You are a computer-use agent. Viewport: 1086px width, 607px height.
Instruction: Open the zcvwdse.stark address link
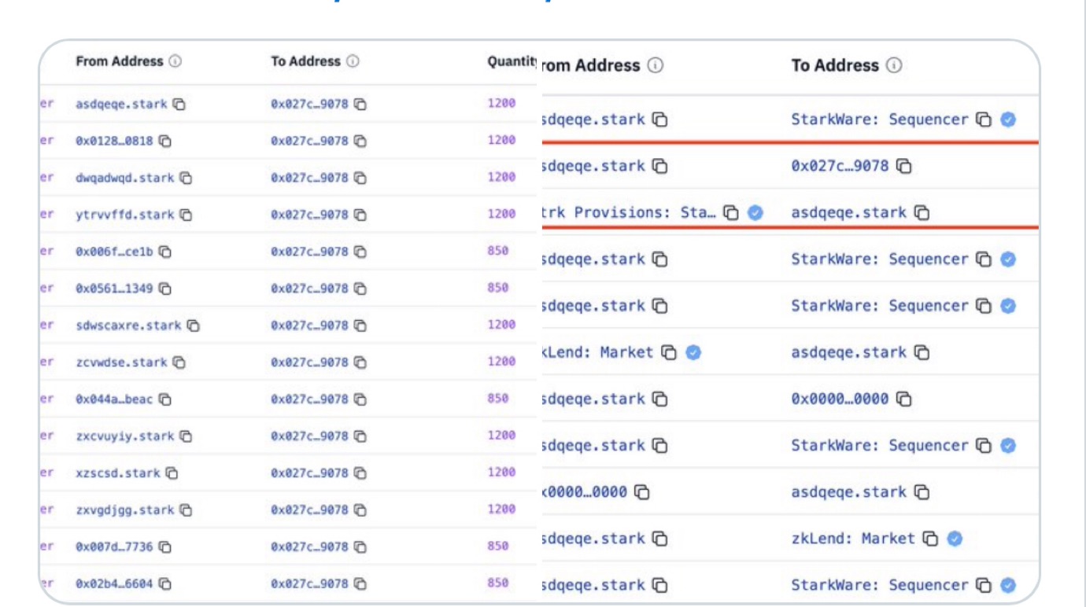pos(121,362)
